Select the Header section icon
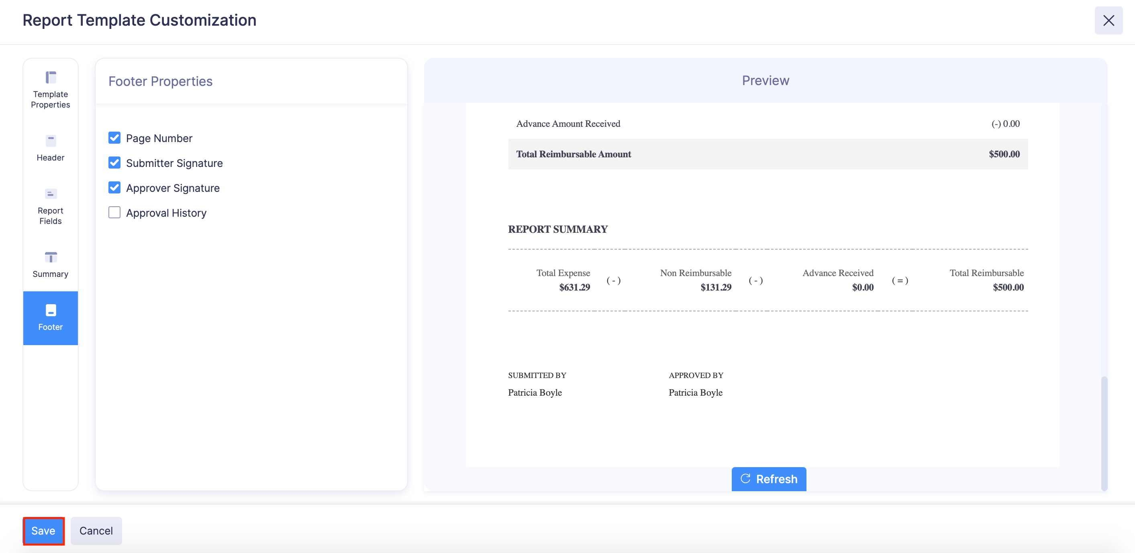This screenshot has width=1135, height=553. pyautogui.click(x=51, y=141)
